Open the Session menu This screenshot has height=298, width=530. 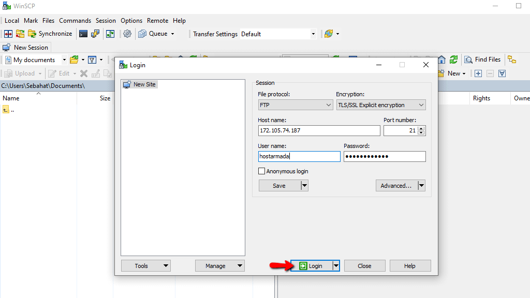pos(106,21)
